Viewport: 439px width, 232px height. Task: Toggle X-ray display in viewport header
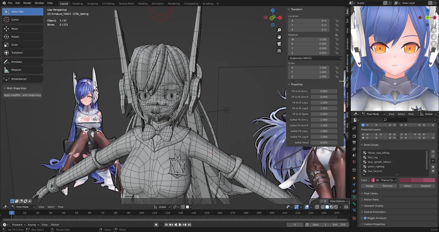point(317,207)
